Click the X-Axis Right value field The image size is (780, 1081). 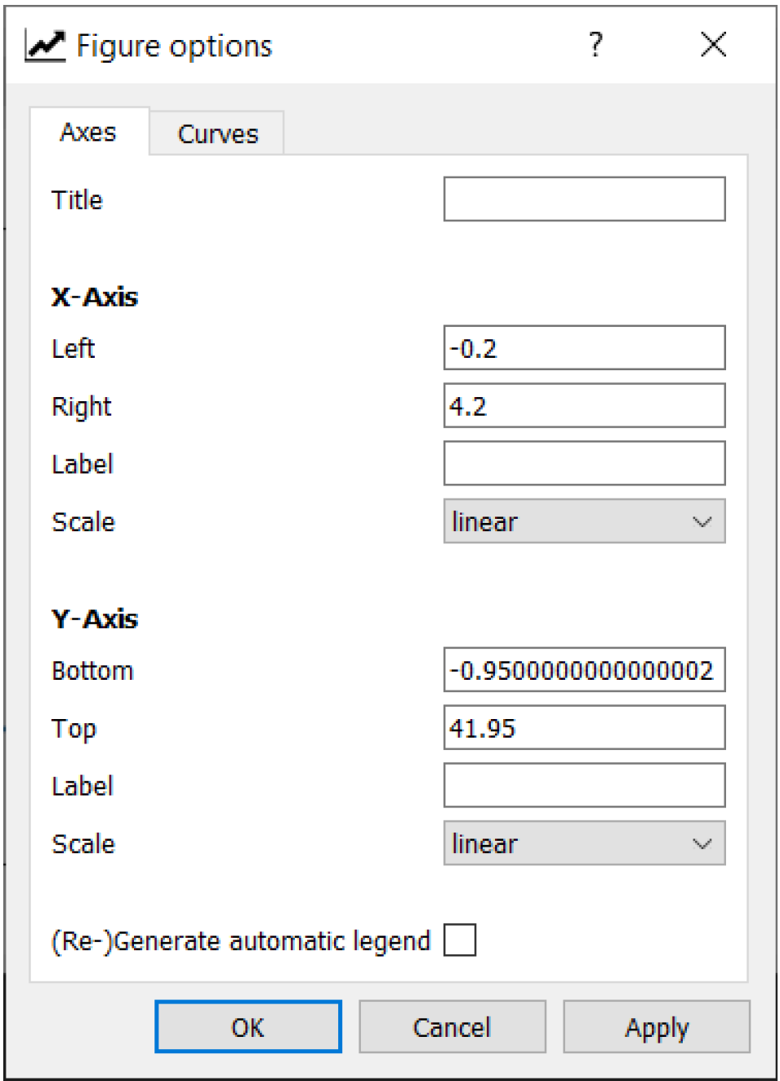pyautogui.click(x=584, y=406)
